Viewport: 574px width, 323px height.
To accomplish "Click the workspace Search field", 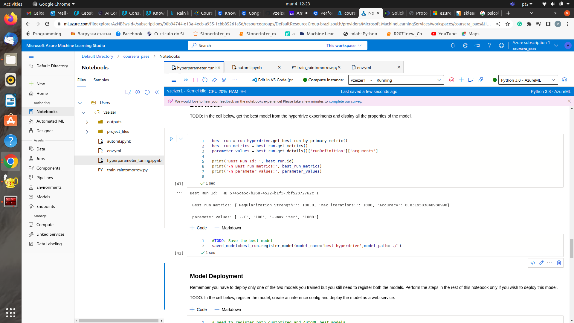I will tap(257, 45).
